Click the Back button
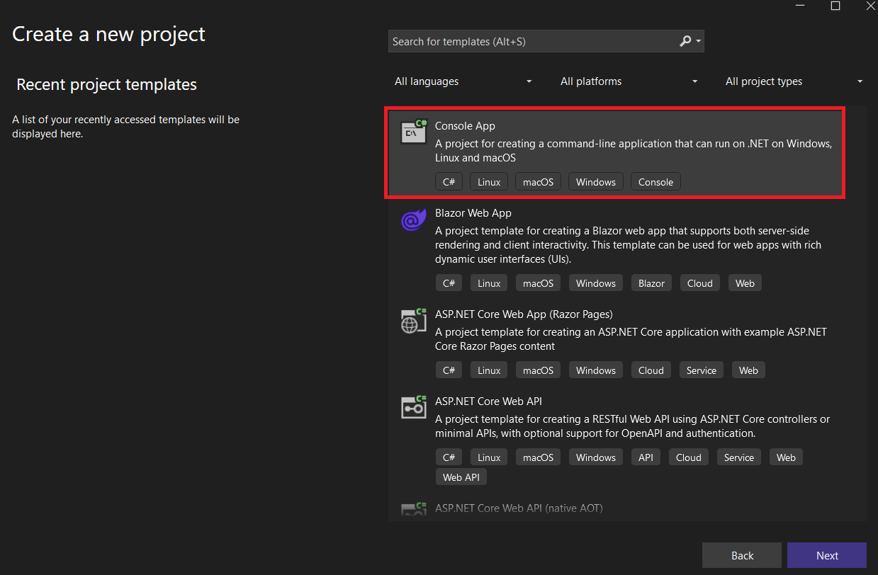This screenshot has width=878, height=575. (742, 555)
